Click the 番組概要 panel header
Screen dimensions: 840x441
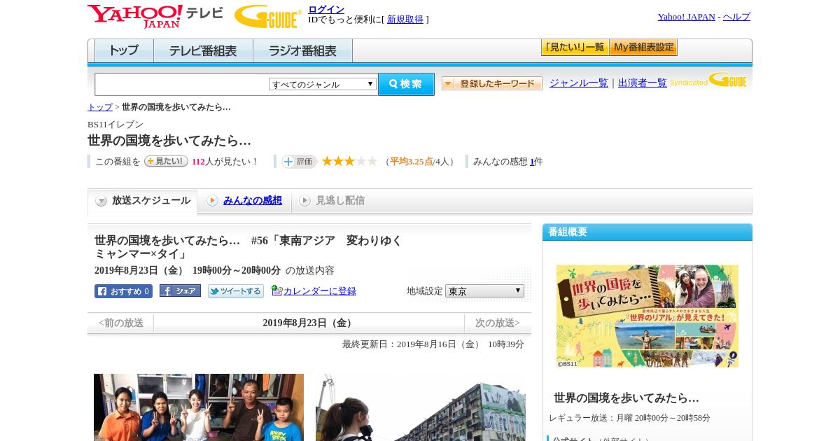[x=647, y=232]
